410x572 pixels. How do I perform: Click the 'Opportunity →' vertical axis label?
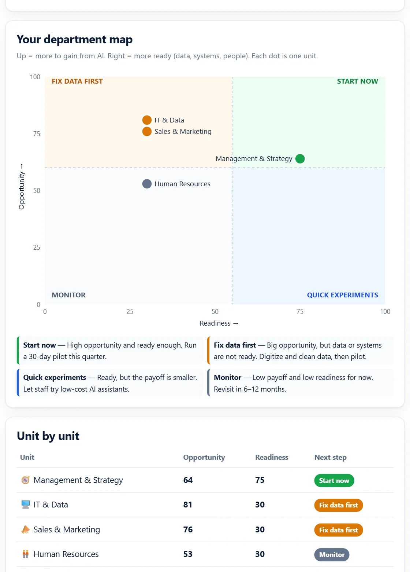(22, 187)
